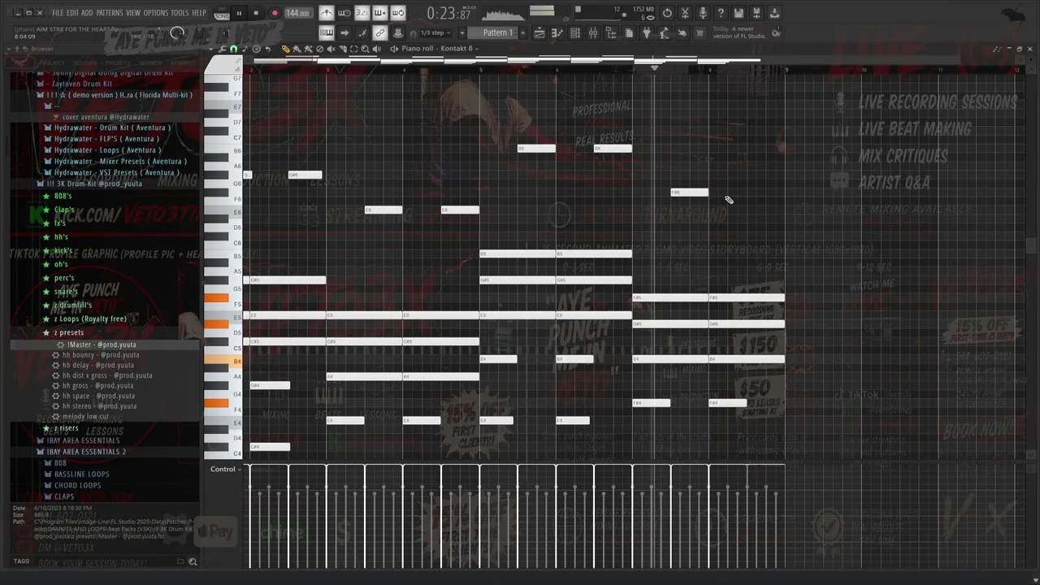Select the Draw pencil tool

tap(286, 49)
